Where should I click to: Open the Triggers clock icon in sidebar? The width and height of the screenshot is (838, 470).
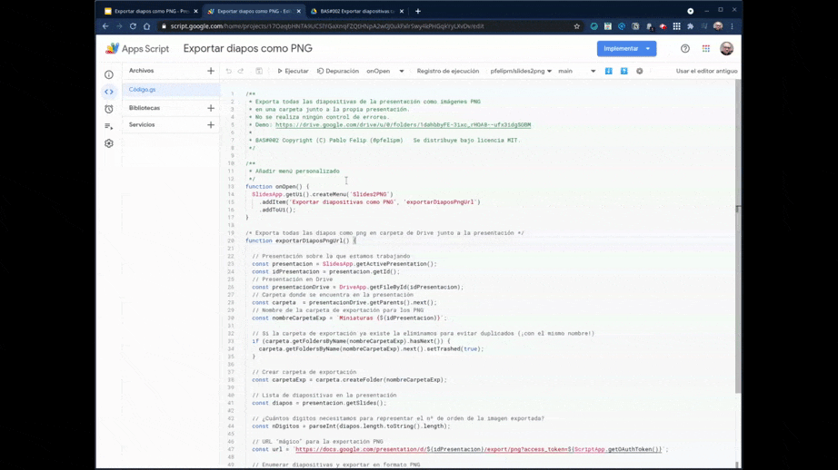click(x=109, y=109)
